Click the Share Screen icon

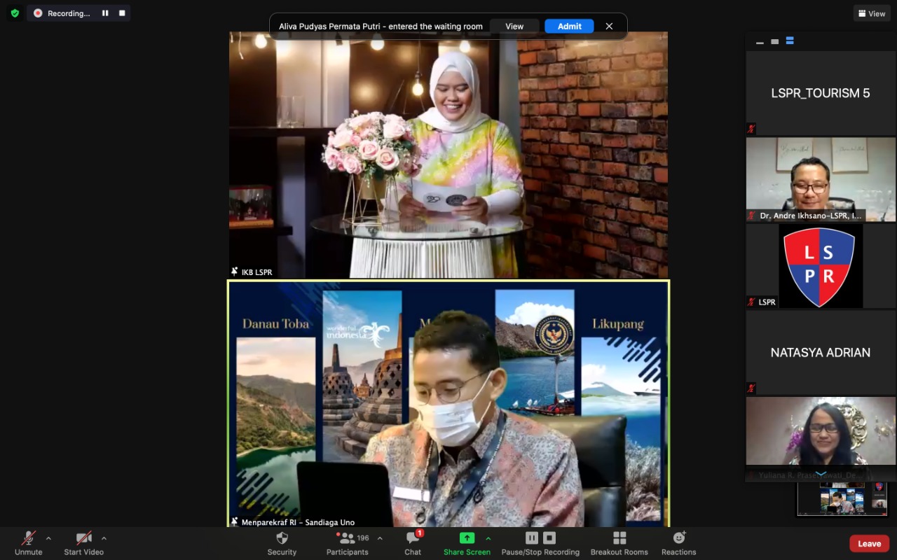pos(467,538)
